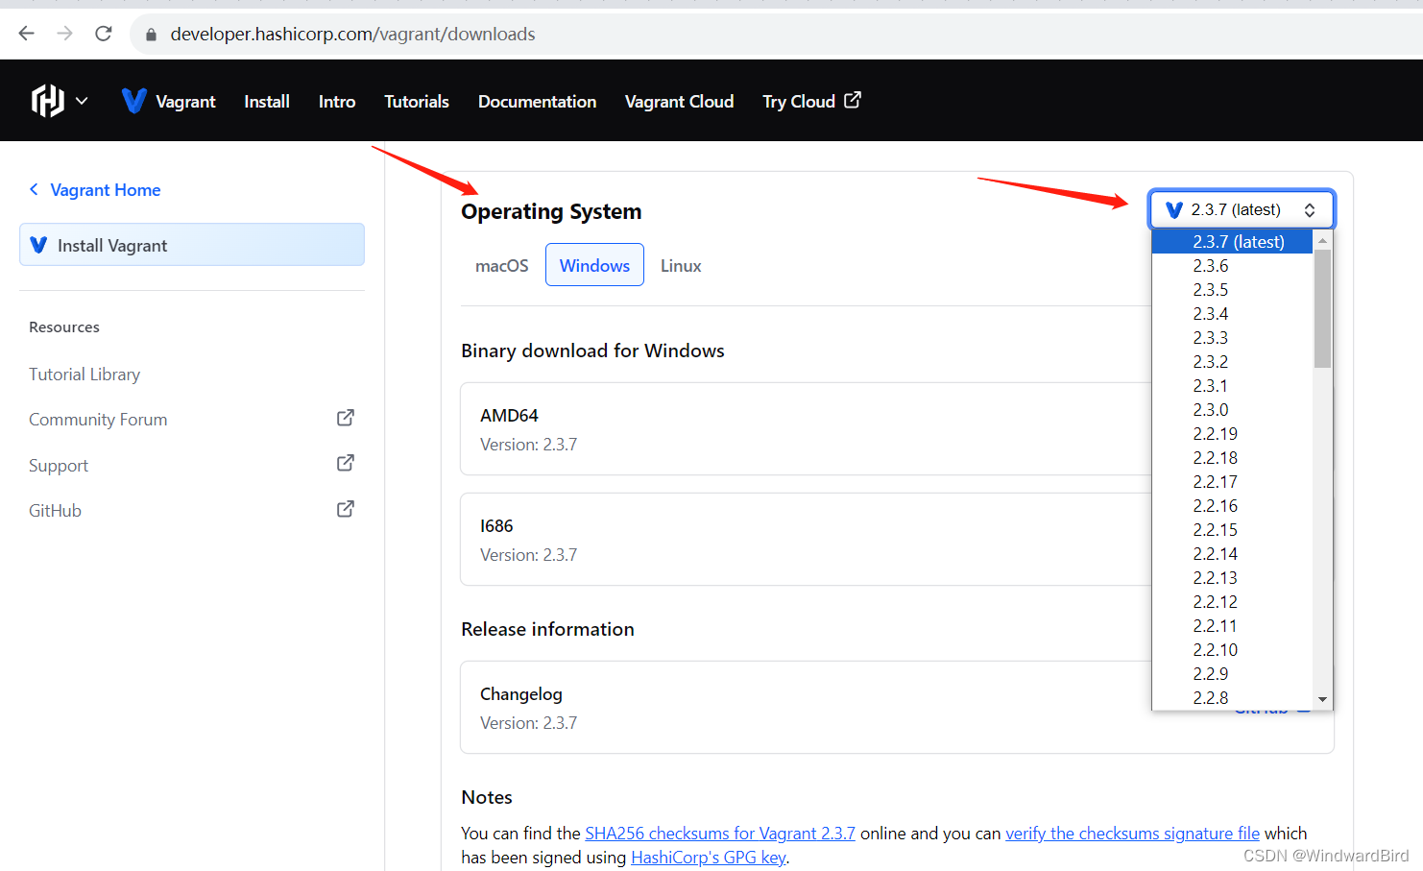Select version 2.3.6 from list
Screen dimensions: 1423x871
pyautogui.click(x=1232, y=266)
